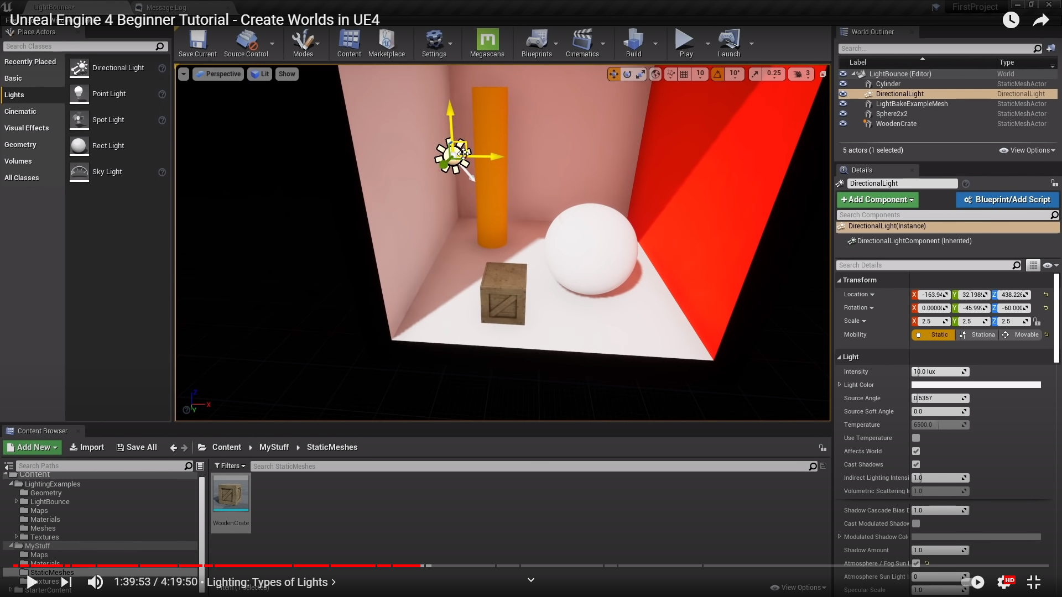Image resolution: width=1062 pixels, height=597 pixels.
Task: Select Spot Light from Place Actors
Action: [108, 120]
